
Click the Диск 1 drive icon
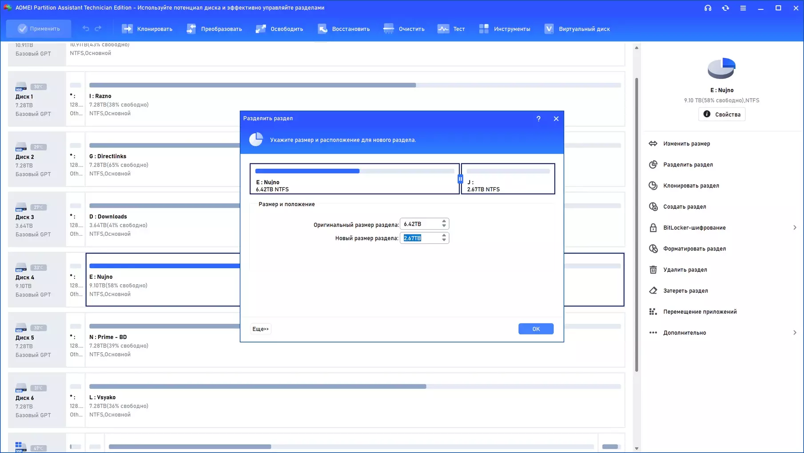point(21,86)
